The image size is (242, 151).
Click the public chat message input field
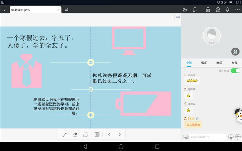pyautogui.click(x=208, y=137)
